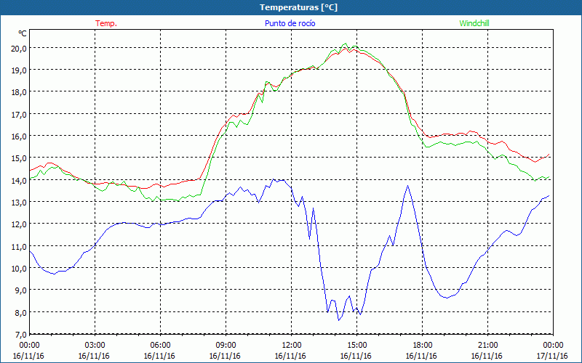This screenshot has height=363, width=582.
Task: Click the 16,0 y-axis value
Action: [20, 136]
